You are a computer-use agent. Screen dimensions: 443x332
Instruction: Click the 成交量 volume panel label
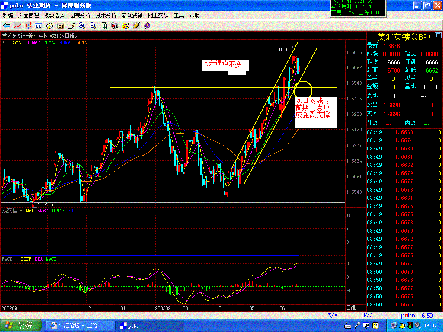click(x=10, y=211)
